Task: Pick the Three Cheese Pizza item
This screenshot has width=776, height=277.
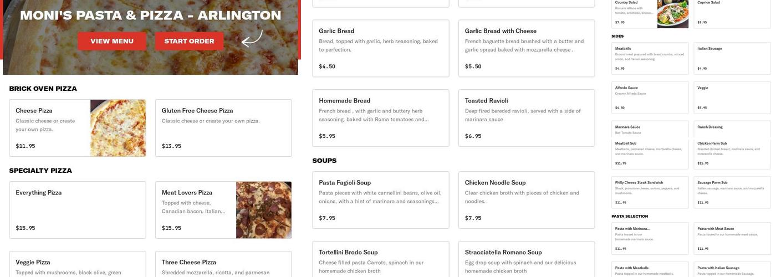Action: click(223, 265)
